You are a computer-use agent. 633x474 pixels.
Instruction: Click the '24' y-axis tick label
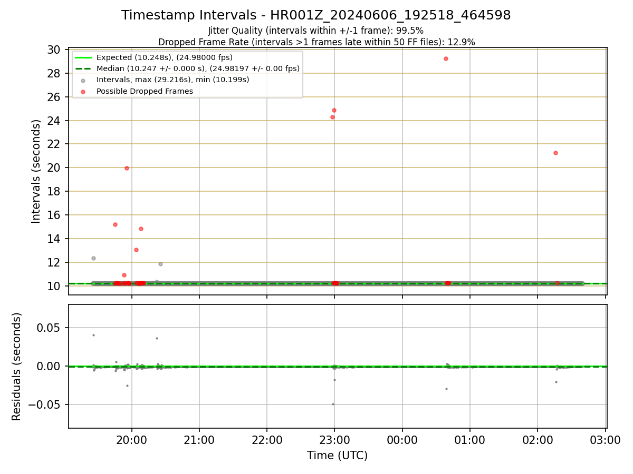tap(55, 121)
